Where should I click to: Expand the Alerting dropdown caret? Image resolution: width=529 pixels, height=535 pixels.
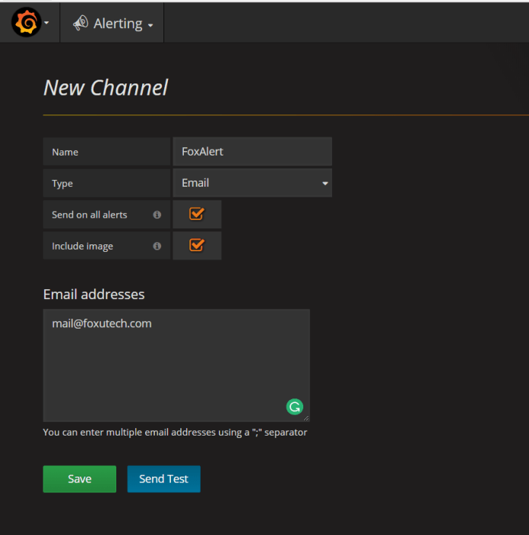pyautogui.click(x=150, y=25)
